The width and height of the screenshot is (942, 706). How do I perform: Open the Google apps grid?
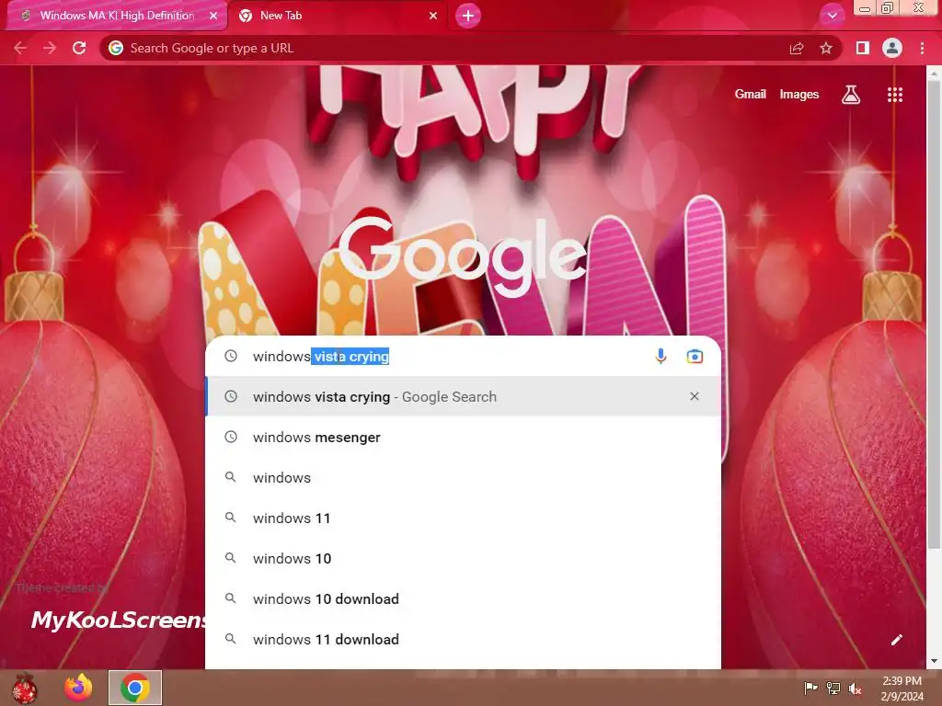895,95
